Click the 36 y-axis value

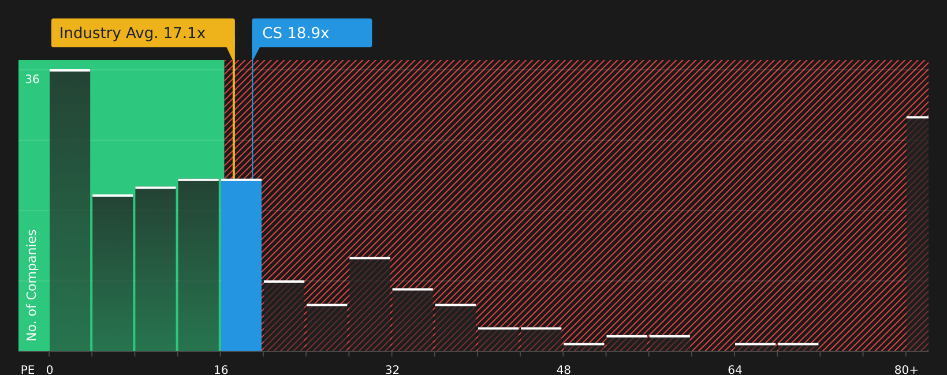click(x=32, y=80)
